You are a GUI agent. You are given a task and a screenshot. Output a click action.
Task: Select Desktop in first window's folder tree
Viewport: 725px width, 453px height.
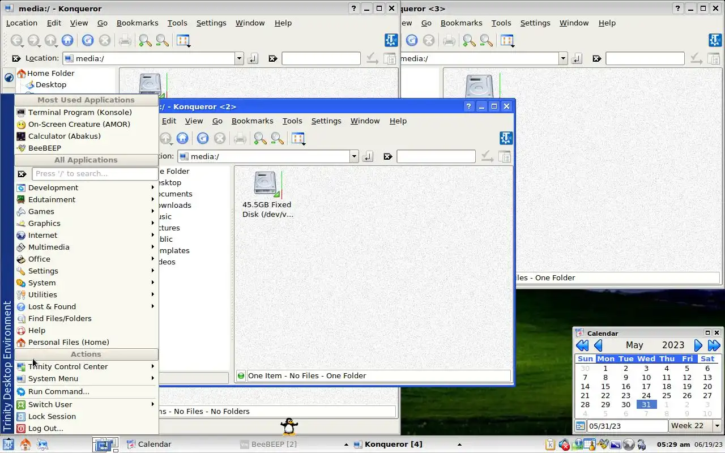pyautogui.click(x=51, y=84)
